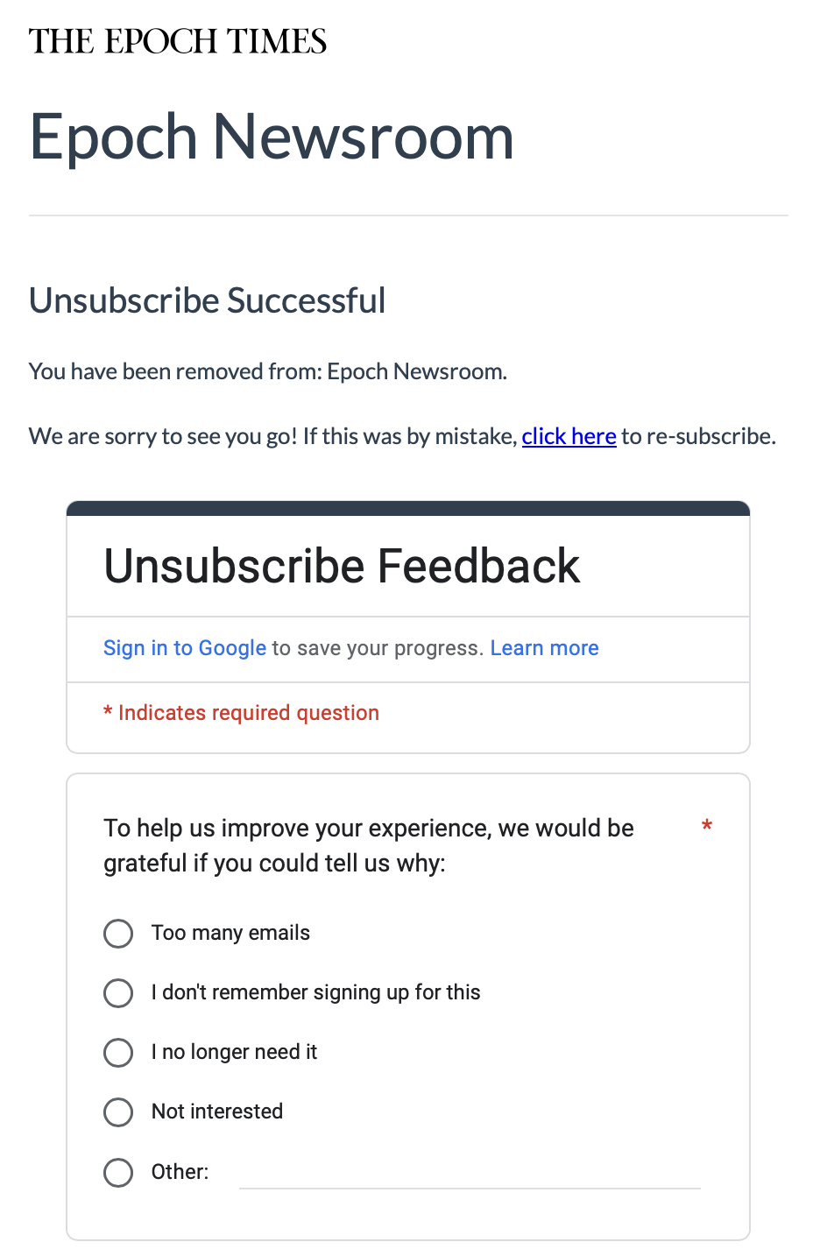820x1256 pixels.
Task: Select the "Too many emails" radio button
Action: point(117,934)
